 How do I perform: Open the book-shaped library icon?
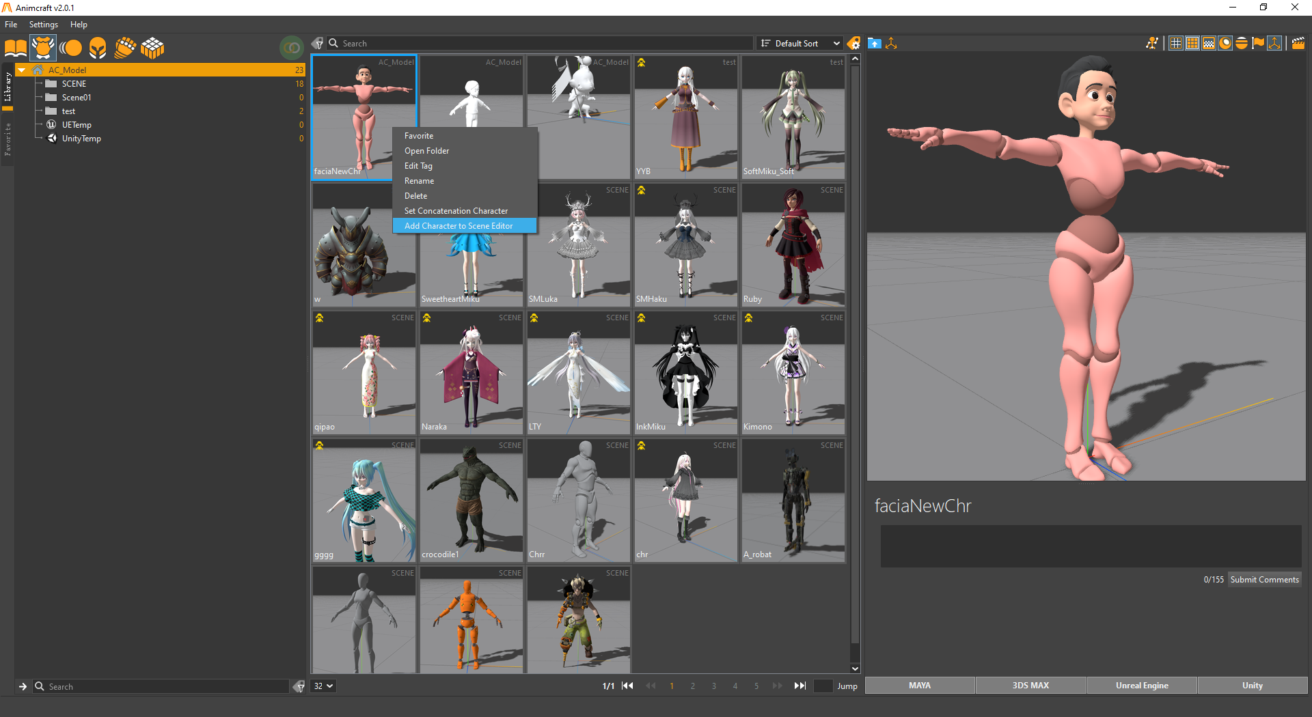click(x=16, y=48)
